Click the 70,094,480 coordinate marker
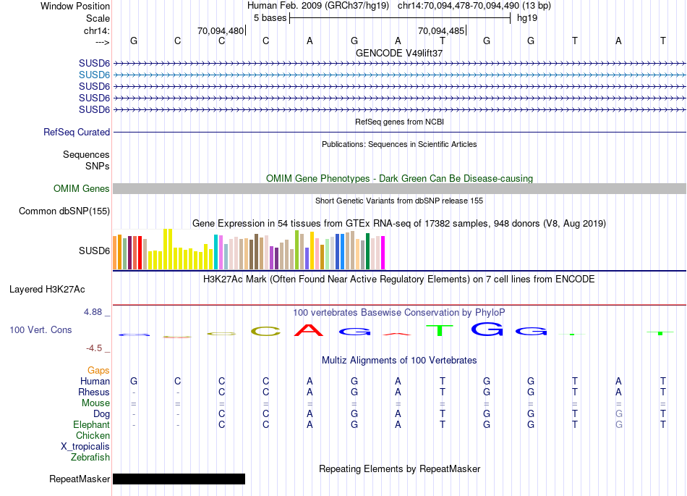This screenshot has width=687, height=496. (221, 30)
